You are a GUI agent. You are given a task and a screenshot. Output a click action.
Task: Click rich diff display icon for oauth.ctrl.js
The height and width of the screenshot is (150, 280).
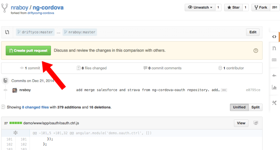[x=256, y=123]
